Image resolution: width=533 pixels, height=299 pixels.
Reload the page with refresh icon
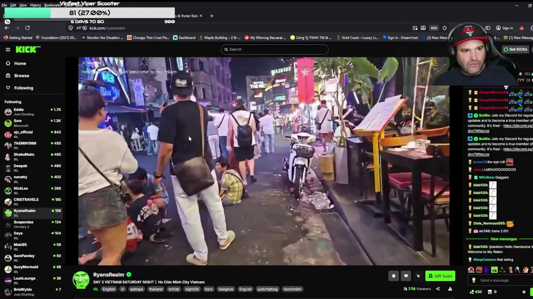tap(27, 28)
